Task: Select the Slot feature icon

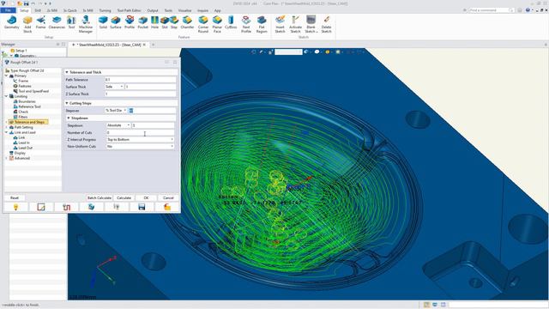Action: pos(165,22)
